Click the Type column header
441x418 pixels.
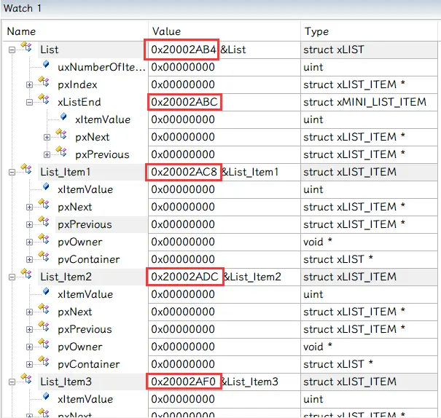pos(316,31)
